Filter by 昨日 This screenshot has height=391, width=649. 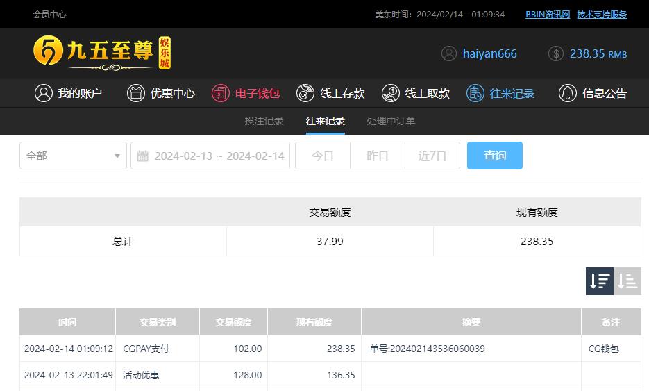click(x=378, y=156)
